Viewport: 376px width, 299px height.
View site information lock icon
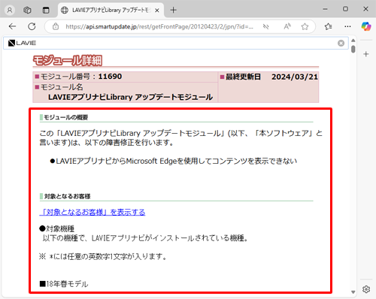click(x=56, y=26)
